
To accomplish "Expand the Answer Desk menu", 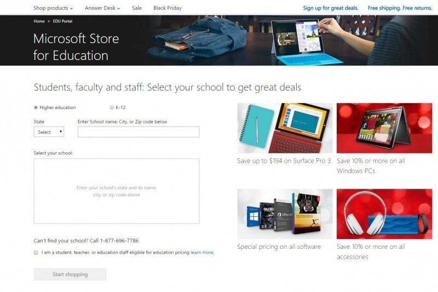I will [102, 8].
